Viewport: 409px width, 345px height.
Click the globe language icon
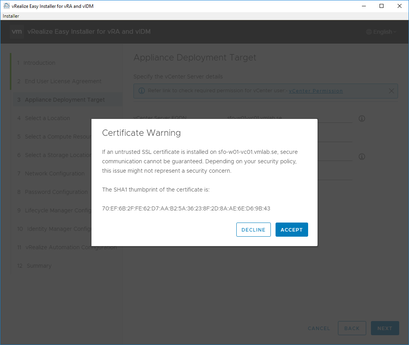click(369, 32)
